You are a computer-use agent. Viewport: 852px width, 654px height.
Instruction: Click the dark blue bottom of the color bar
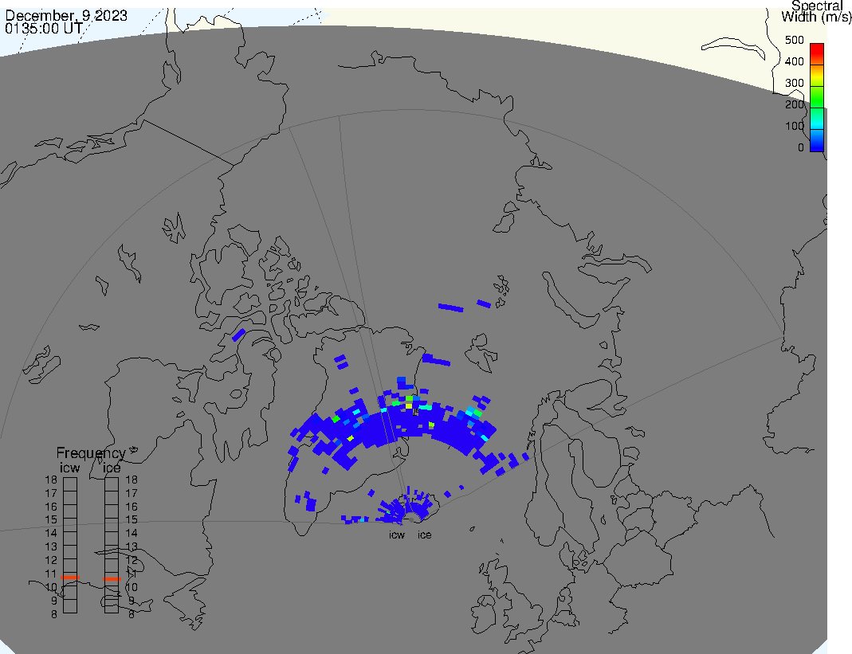(817, 140)
